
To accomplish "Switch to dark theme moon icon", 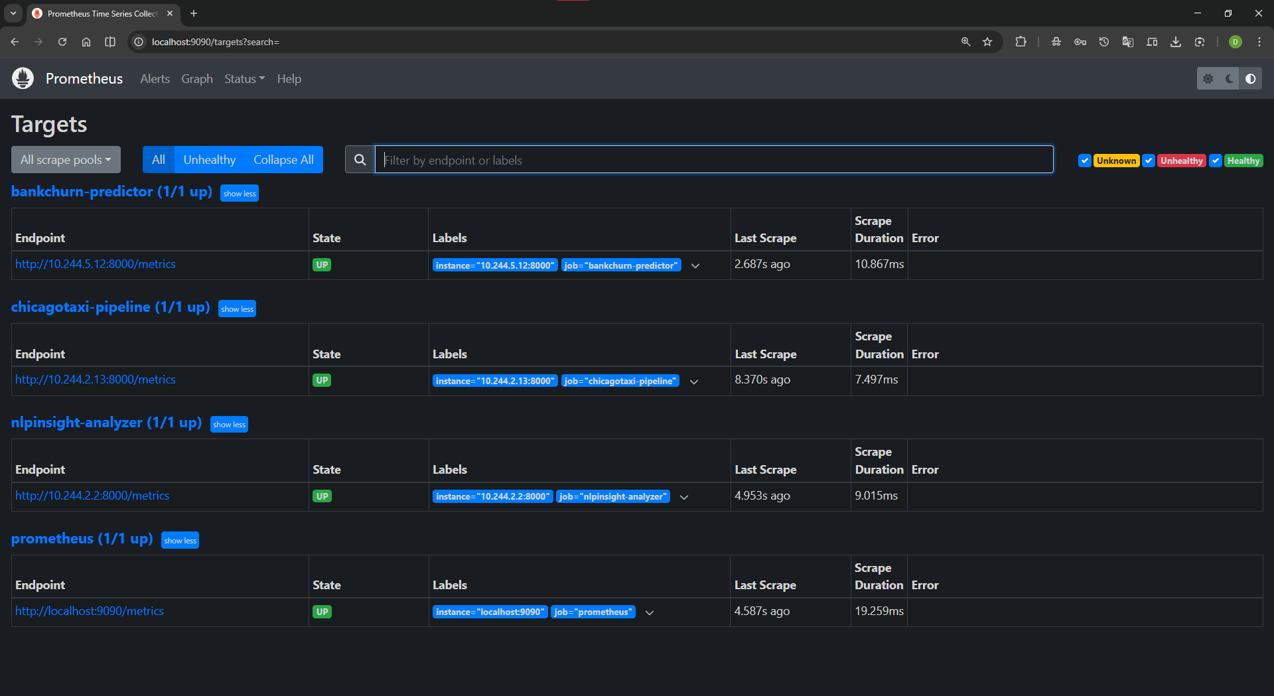I will [1229, 79].
